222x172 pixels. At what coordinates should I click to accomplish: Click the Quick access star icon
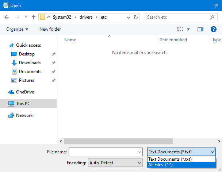[11, 45]
